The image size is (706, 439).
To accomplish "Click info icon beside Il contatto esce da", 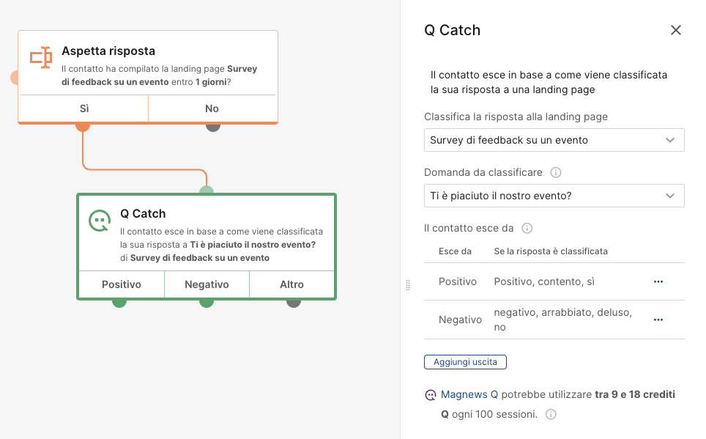I will coord(527,228).
